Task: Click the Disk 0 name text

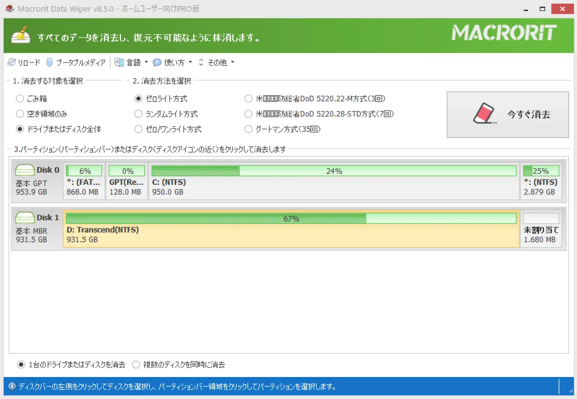Action: point(48,170)
